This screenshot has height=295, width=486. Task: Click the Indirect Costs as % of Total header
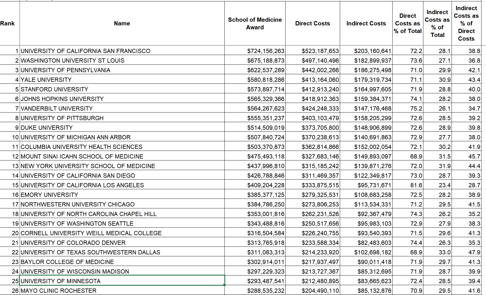tap(437, 23)
